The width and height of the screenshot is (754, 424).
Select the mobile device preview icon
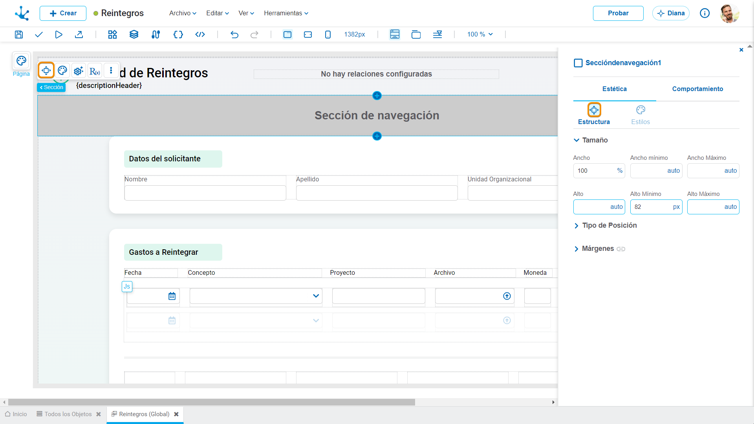328,35
